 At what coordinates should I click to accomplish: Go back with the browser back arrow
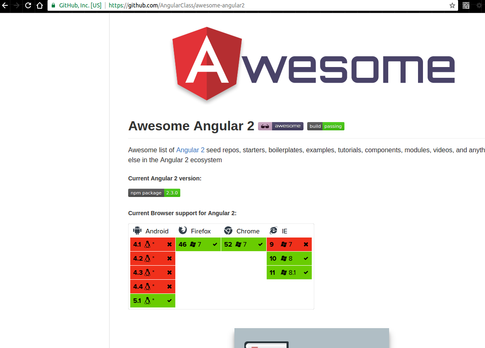point(5,5)
